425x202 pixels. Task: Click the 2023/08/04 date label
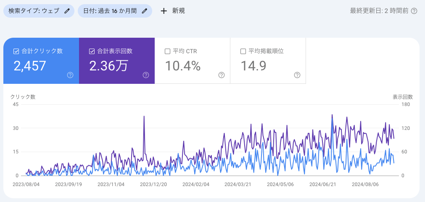(26, 184)
